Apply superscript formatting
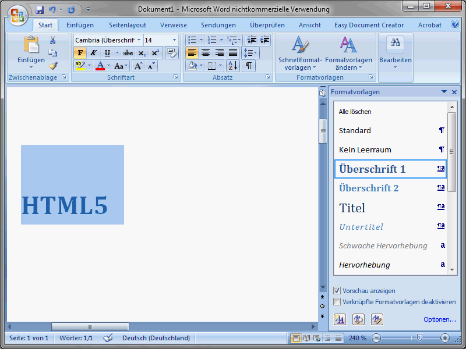The width and height of the screenshot is (466, 349). (155, 53)
